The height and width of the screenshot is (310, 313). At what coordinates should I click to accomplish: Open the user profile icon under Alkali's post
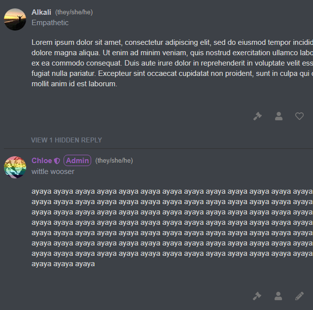click(x=278, y=116)
